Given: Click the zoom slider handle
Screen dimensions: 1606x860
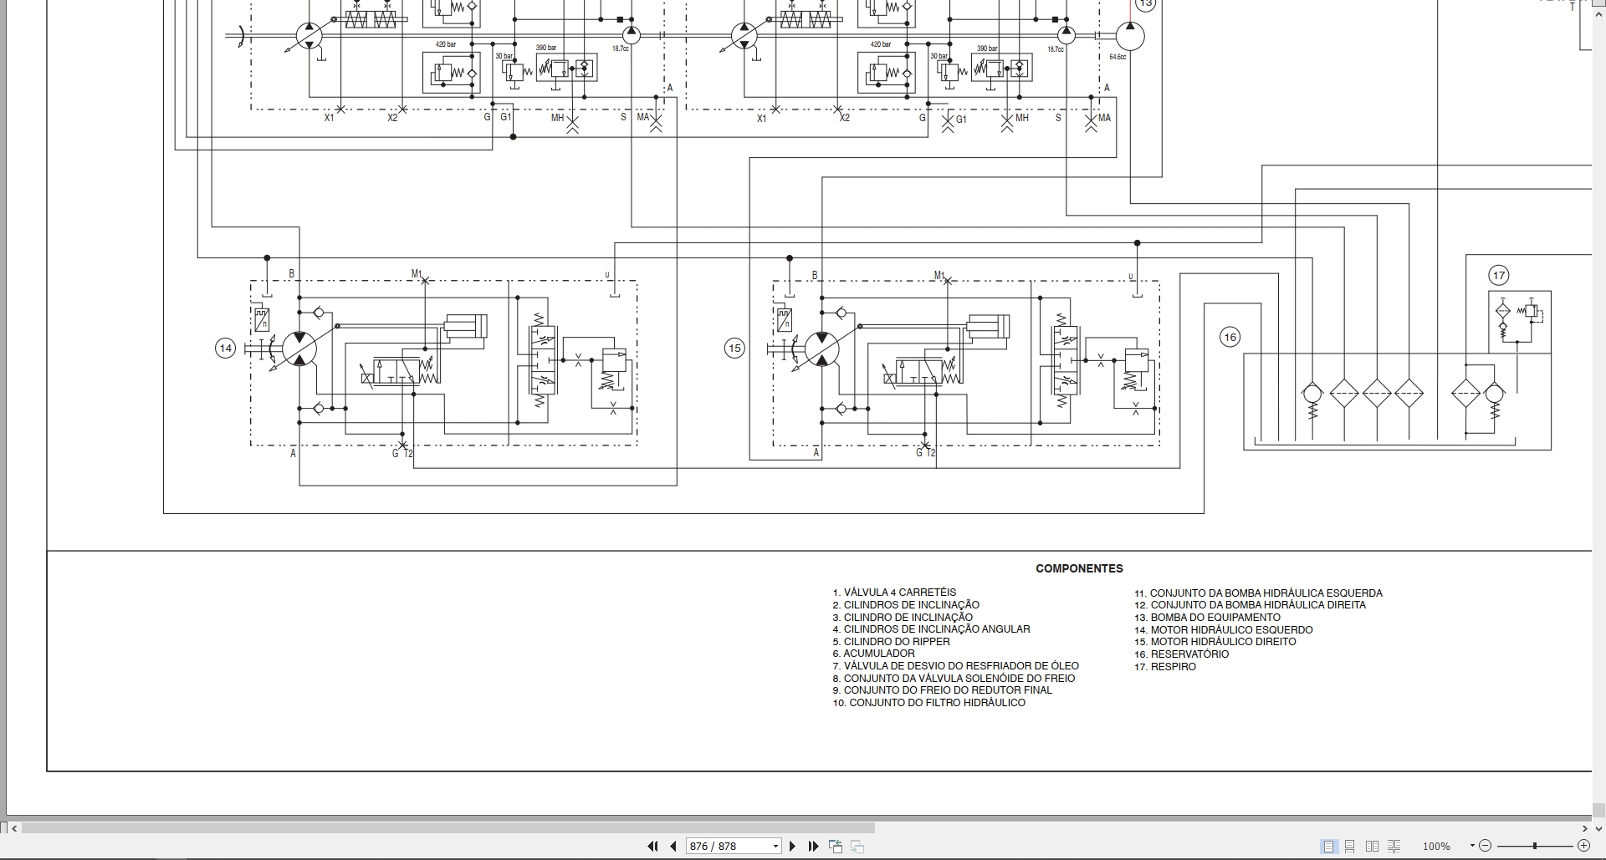Looking at the screenshot, I should [x=1535, y=847].
